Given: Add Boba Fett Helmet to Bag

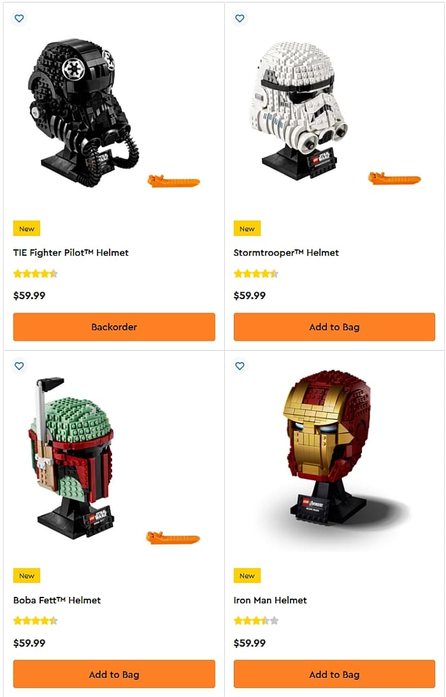Looking at the screenshot, I should [114, 674].
